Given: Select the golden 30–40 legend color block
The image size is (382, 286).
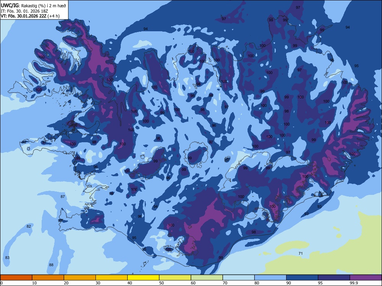Looking at the screenshot, I should tap(112, 278).
